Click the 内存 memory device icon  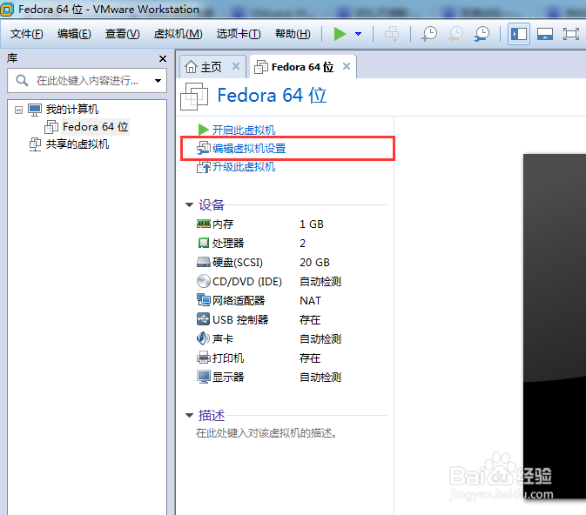coord(204,224)
